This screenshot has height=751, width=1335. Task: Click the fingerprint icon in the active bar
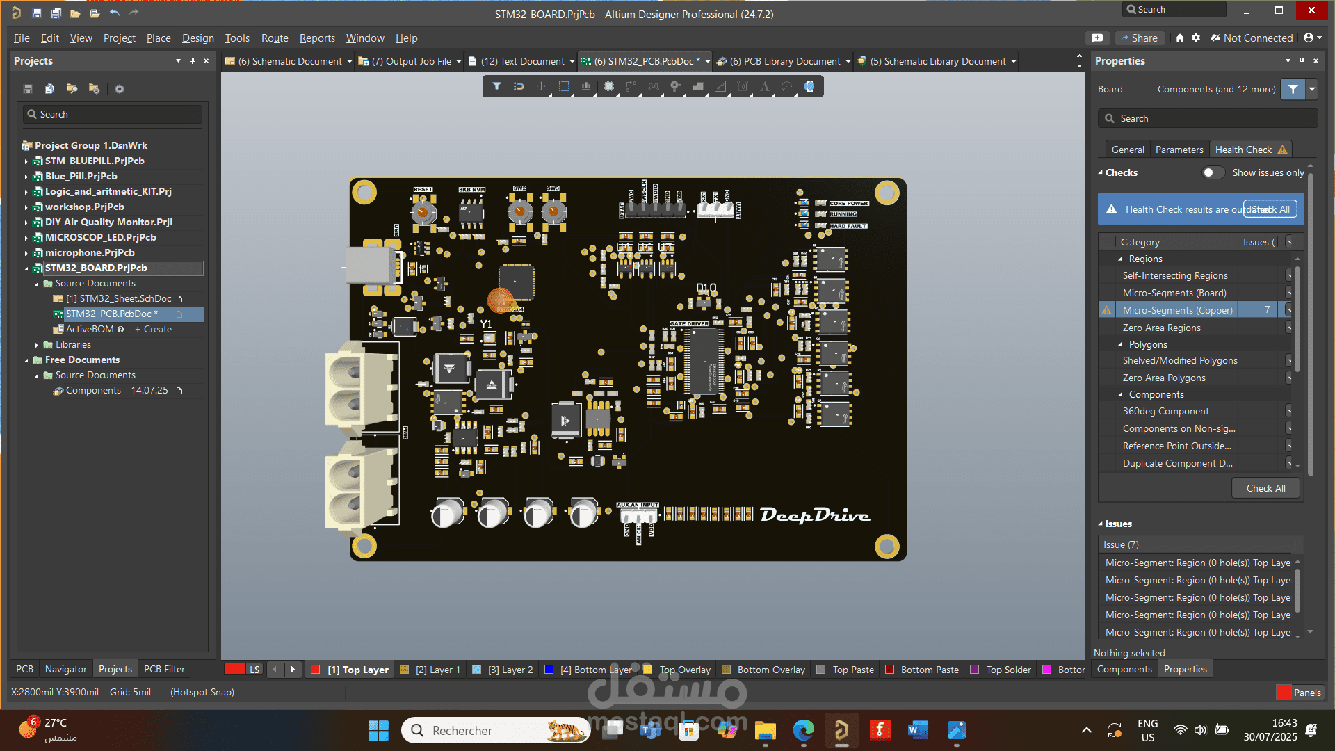click(809, 86)
